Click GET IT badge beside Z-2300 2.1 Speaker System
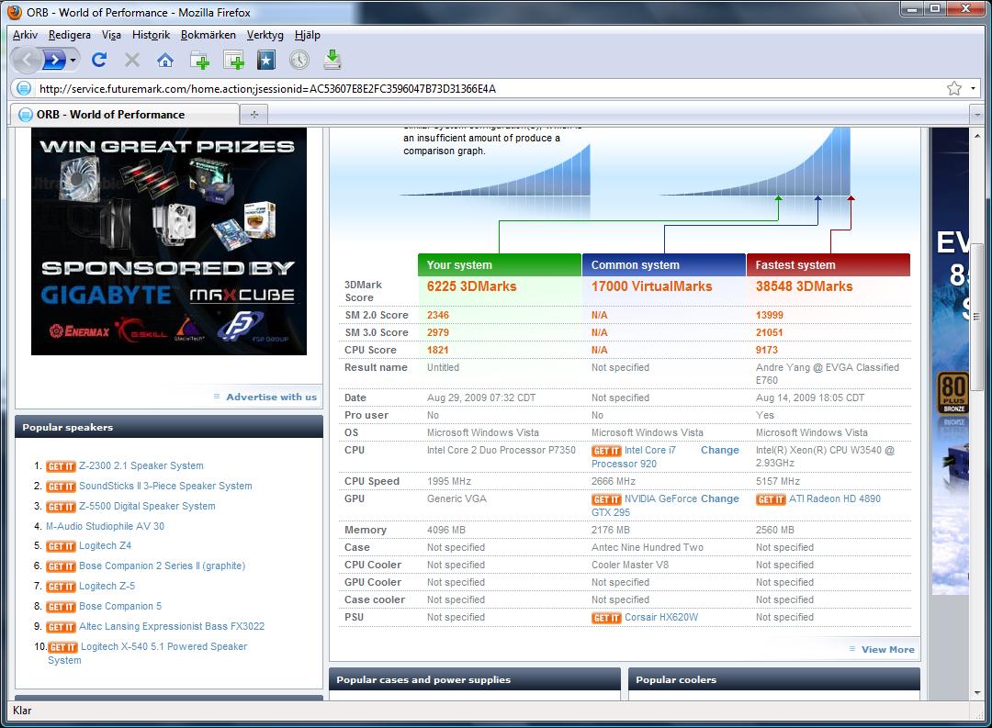Screen dimensions: 992x728 pos(61,466)
